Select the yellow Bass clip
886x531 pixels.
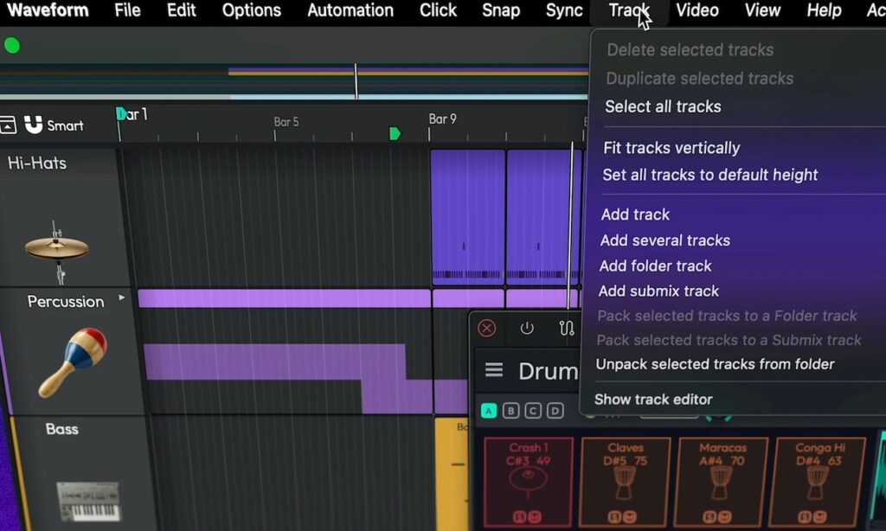coord(452,473)
